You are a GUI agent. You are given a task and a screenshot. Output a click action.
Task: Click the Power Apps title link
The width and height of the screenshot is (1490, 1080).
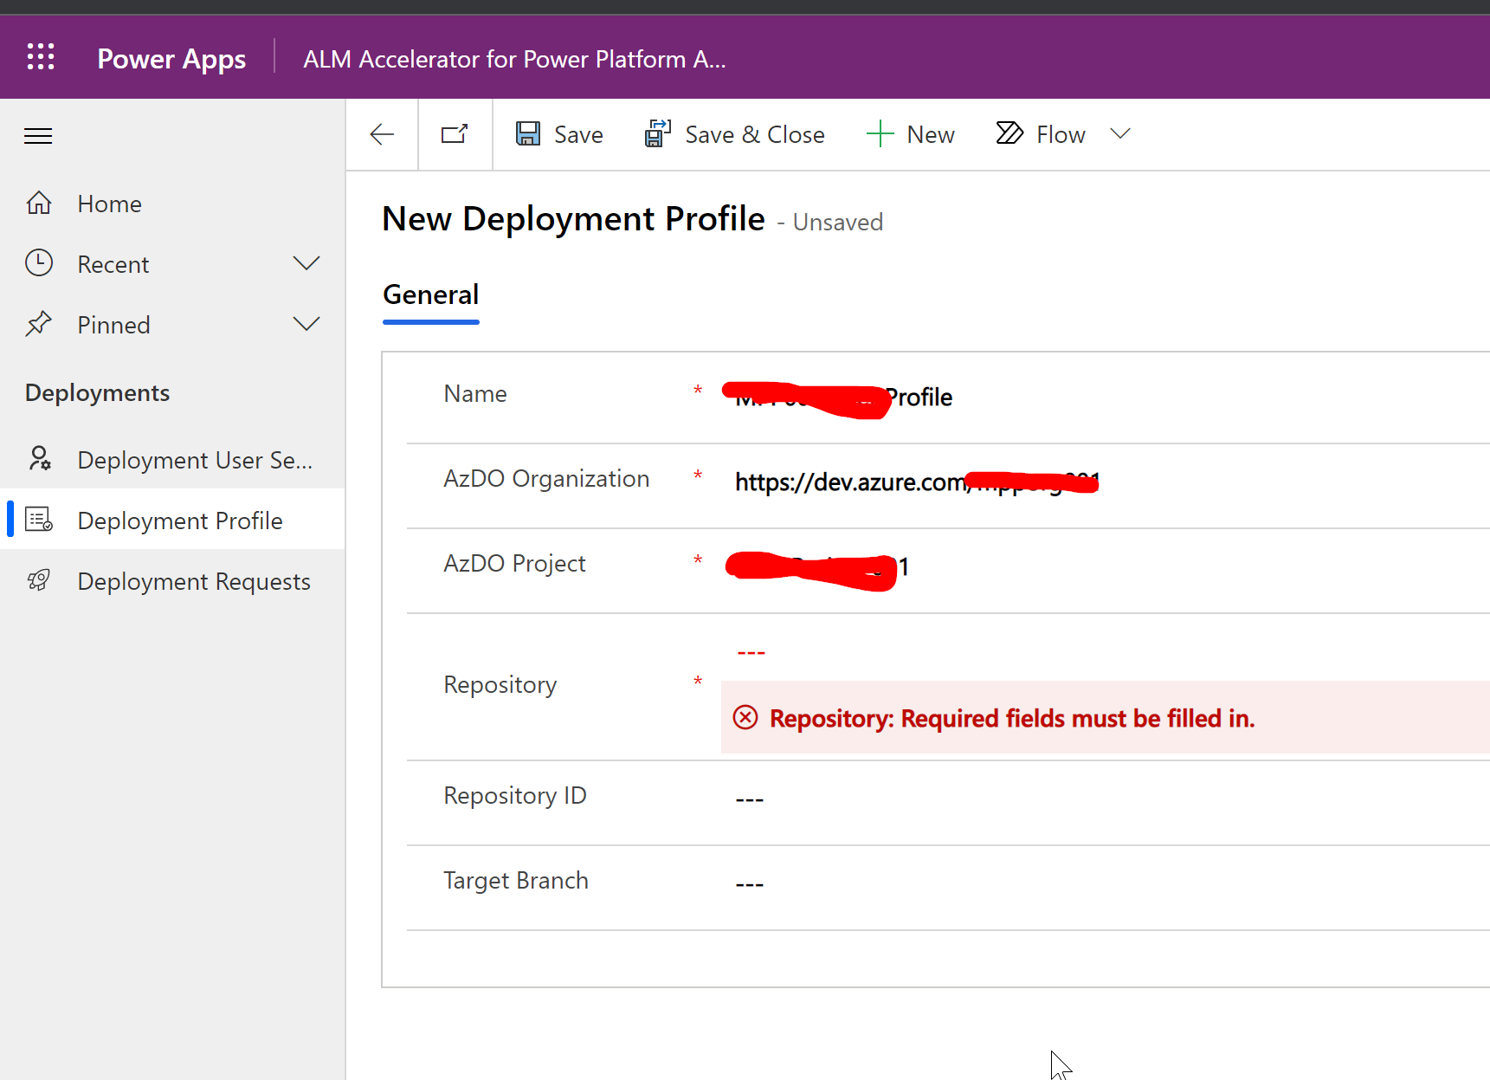tap(171, 58)
